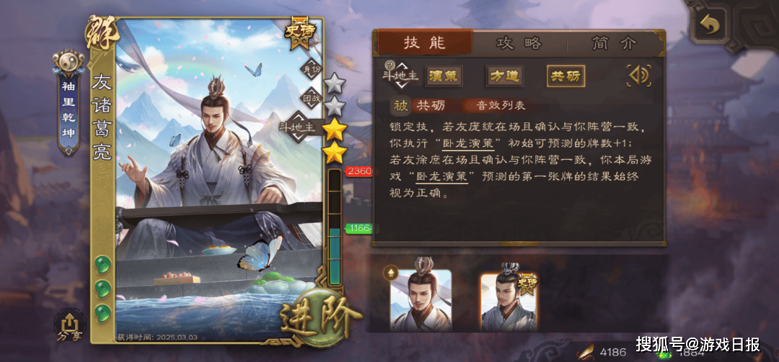
Task: Expand the 斗地主 mode selector in skills panel
Action: (400, 76)
